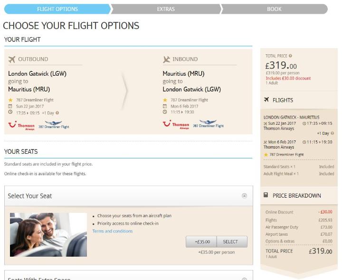342x280 pixels.
Task: Go to the Flight Options step
Action: pyautogui.click(x=57, y=9)
